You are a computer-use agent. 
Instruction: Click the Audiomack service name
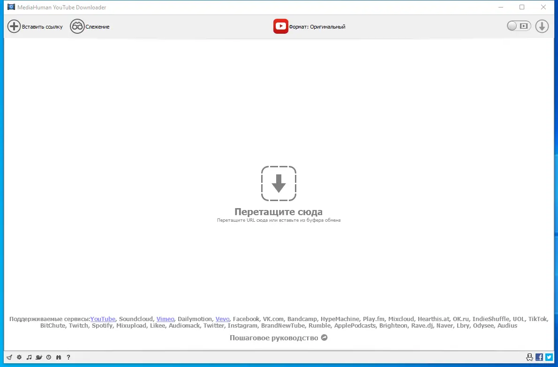(x=184, y=325)
